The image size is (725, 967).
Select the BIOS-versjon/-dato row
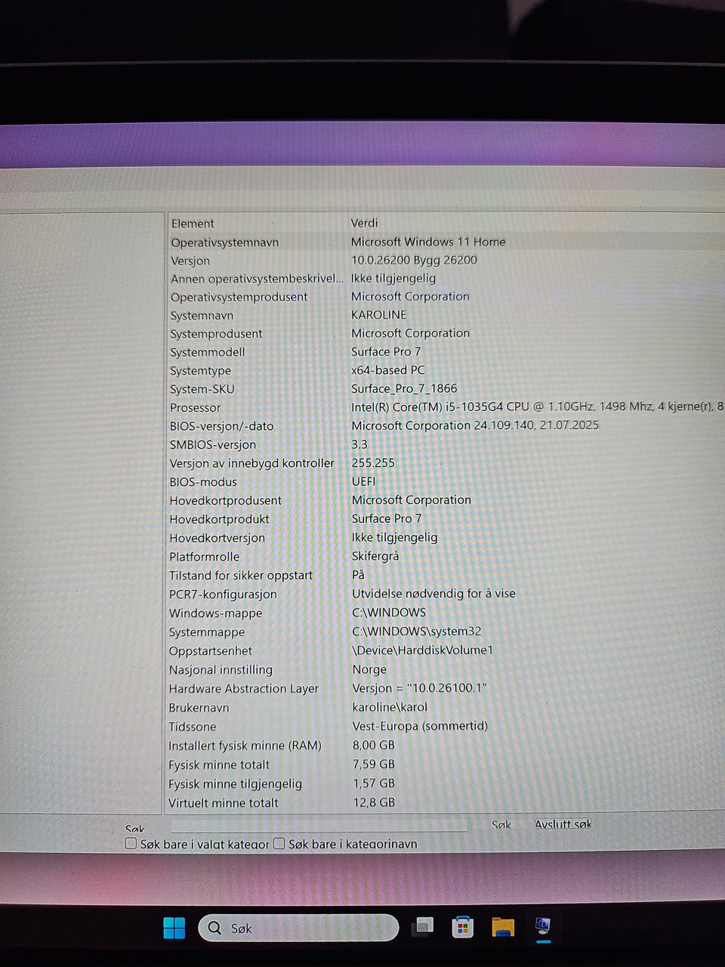pos(446,426)
